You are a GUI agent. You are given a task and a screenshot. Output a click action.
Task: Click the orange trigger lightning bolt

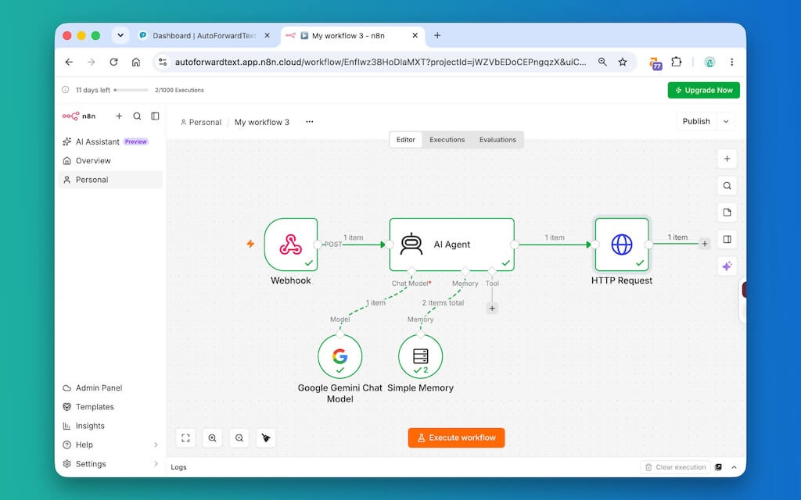point(250,244)
